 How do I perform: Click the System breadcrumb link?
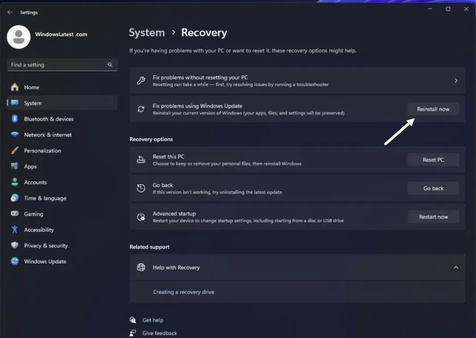coord(147,33)
